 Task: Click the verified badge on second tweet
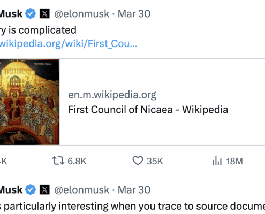pyautogui.click(x=31, y=189)
